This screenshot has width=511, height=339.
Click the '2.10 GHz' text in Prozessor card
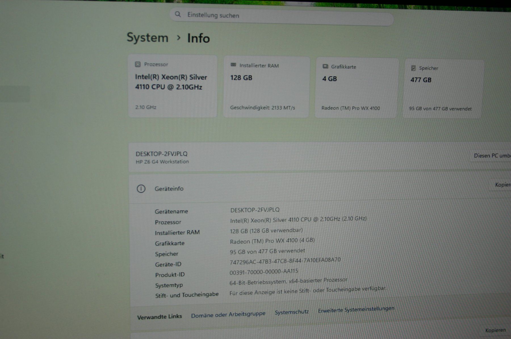[146, 107]
